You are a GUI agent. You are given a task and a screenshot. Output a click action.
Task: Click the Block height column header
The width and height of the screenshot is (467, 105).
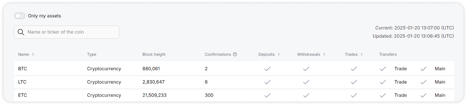[154, 55]
